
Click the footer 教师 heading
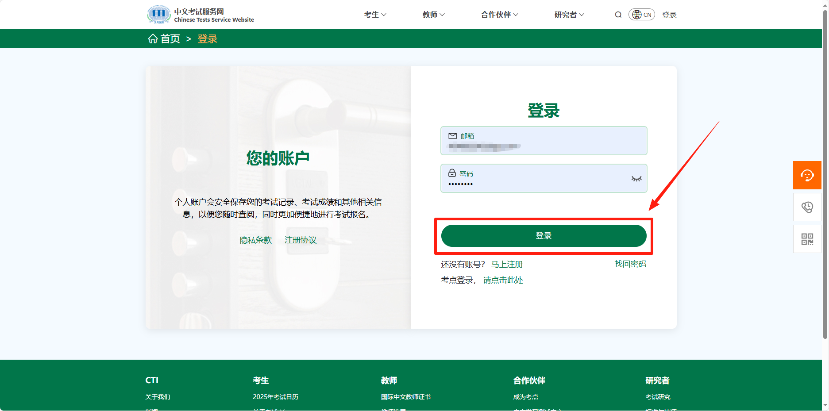389,380
